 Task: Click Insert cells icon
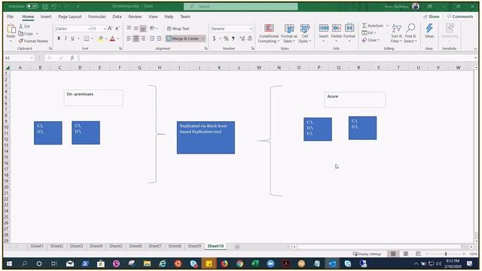tap(323, 29)
